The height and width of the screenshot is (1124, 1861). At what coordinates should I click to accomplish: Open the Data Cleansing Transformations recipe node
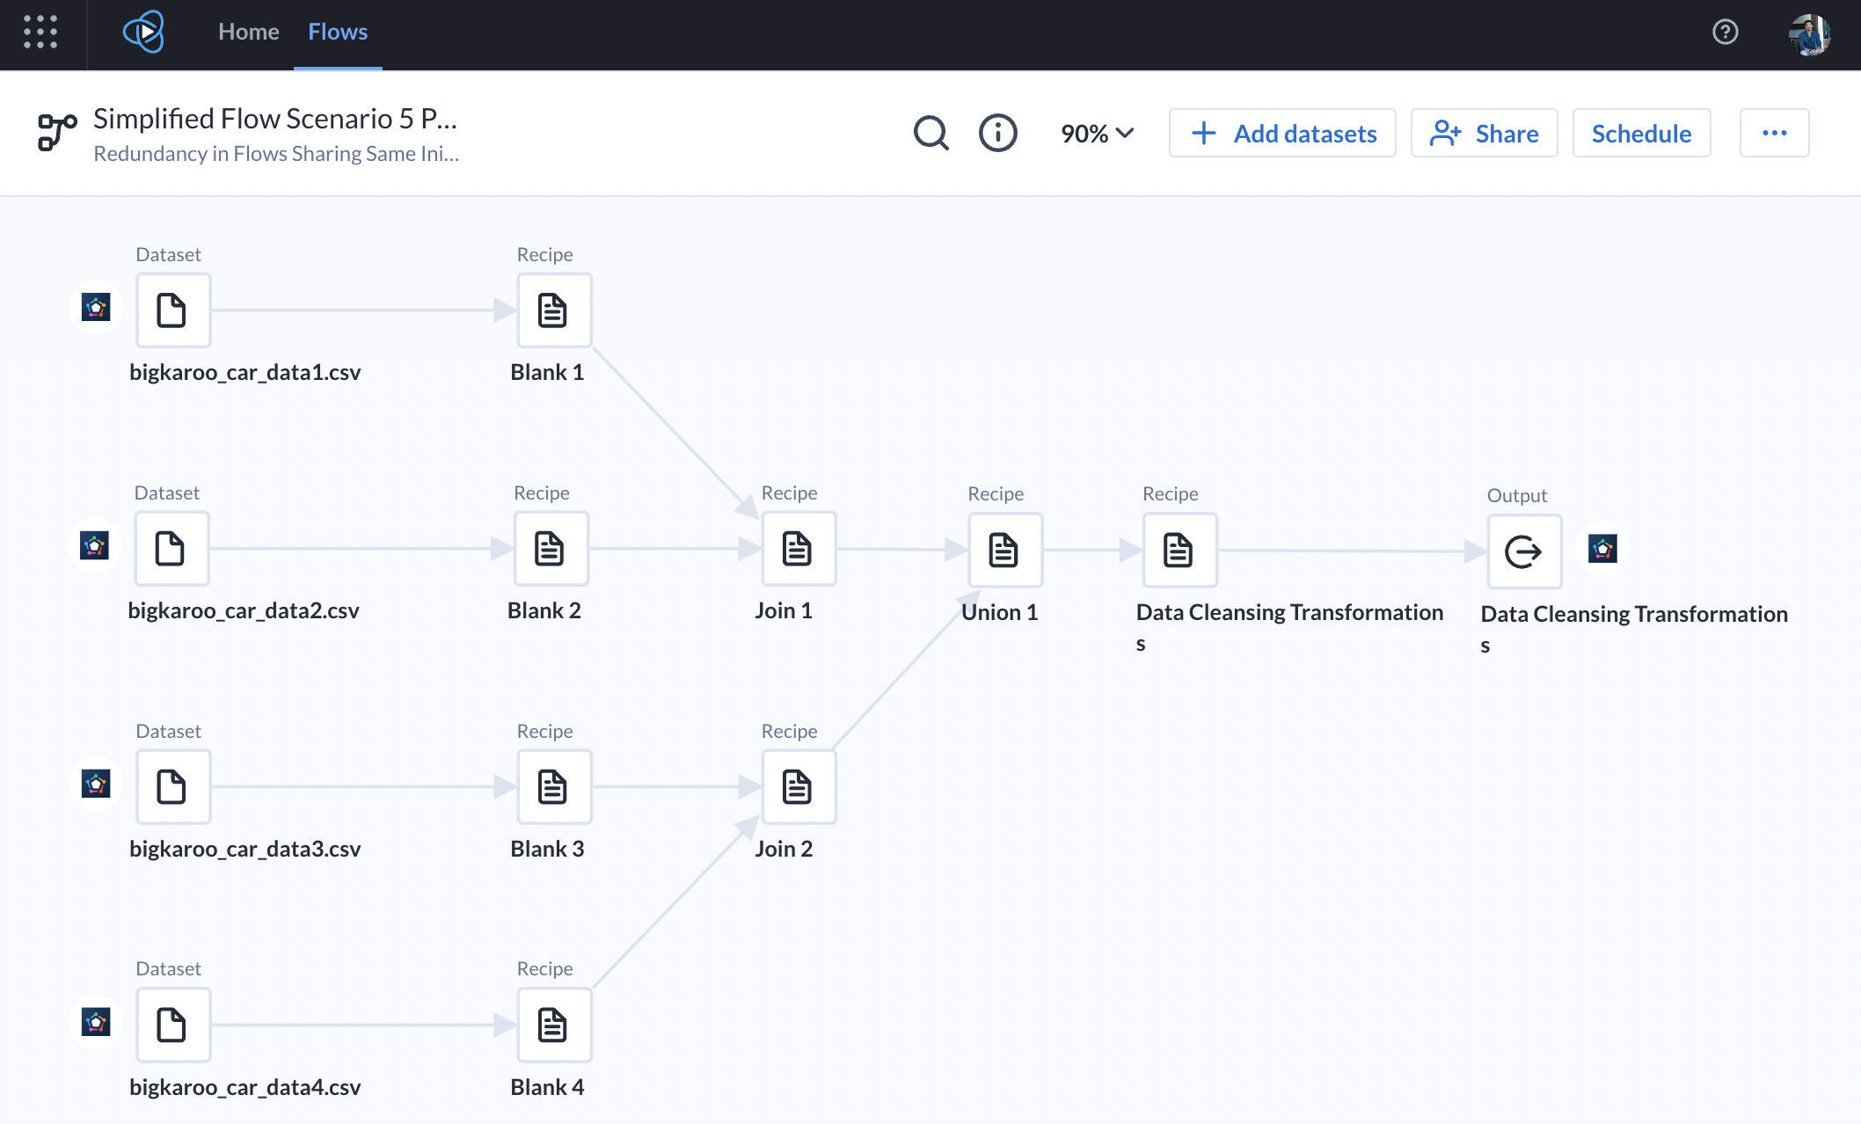[1179, 551]
